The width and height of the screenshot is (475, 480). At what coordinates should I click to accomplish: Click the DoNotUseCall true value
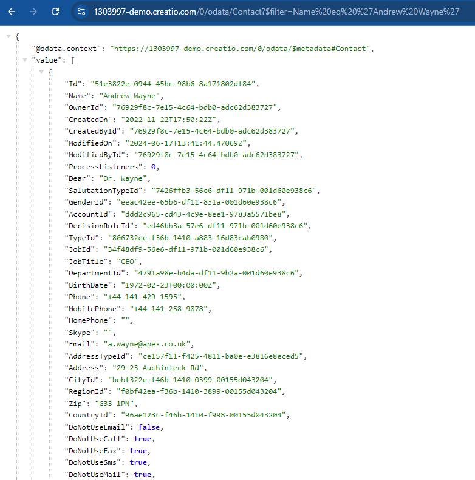[x=143, y=439]
